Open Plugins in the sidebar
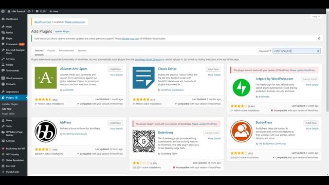329x185 pixels. pos(10,98)
